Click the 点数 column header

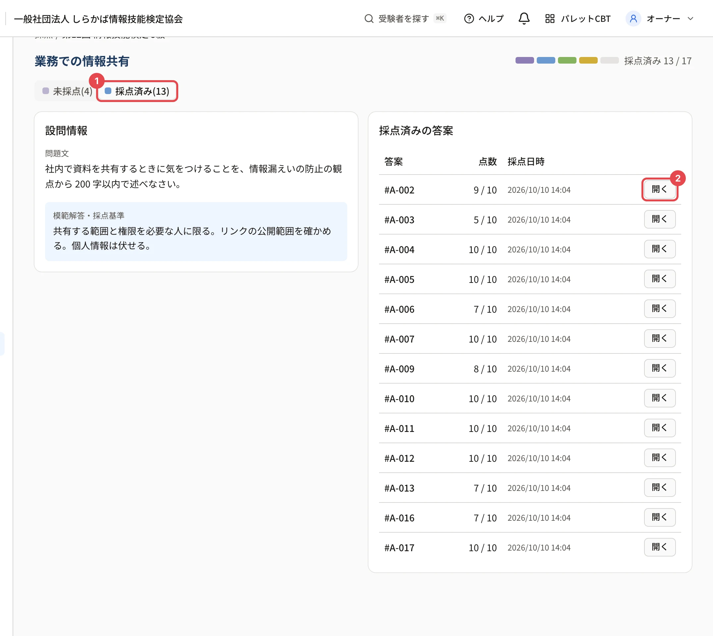(x=487, y=161)
